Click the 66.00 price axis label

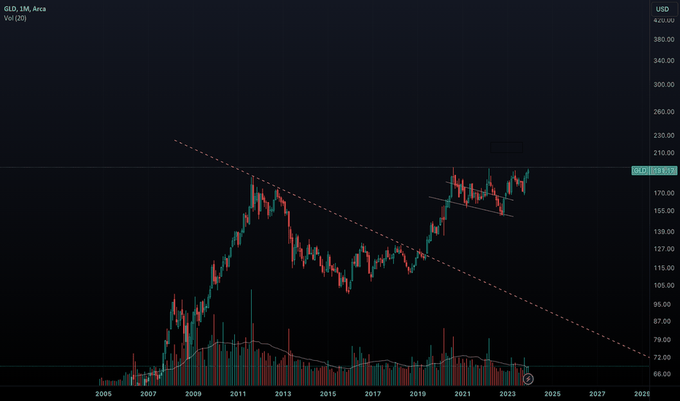(x=662, y=374)
